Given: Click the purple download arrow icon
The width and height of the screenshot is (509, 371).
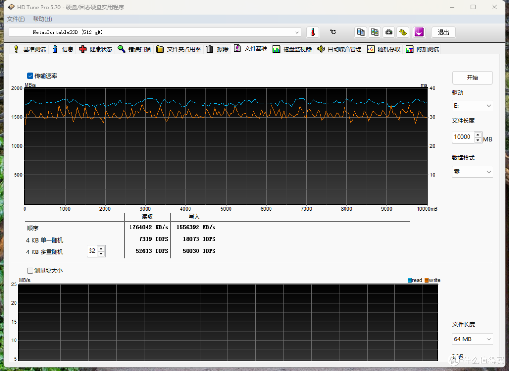Looking at the screenshot, I should point(419,32).
